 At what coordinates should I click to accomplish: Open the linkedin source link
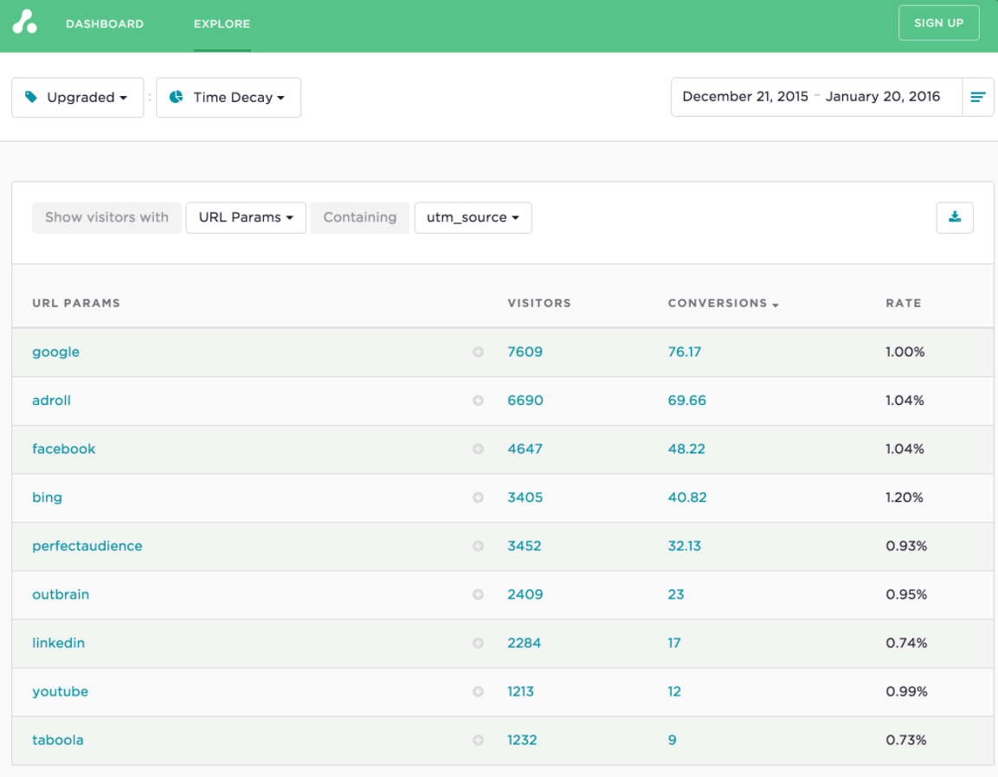point(59,643)
